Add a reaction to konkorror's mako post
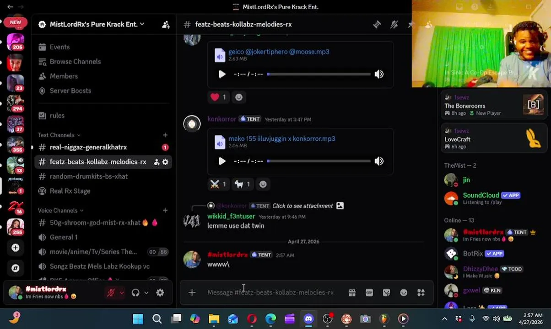This screenshot has height=329, width=551. pos(263,184)
